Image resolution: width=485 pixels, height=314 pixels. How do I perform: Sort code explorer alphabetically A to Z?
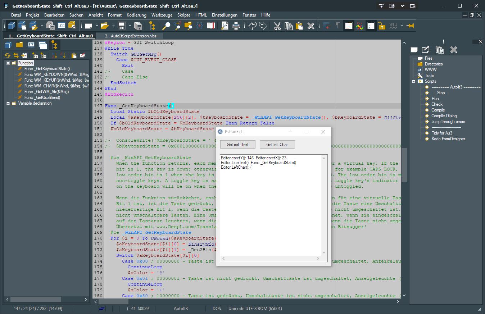55,55
